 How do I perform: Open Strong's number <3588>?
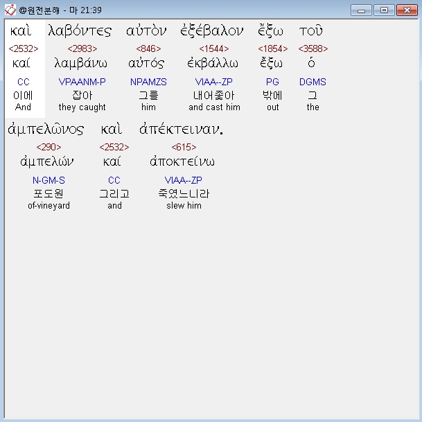313,49
